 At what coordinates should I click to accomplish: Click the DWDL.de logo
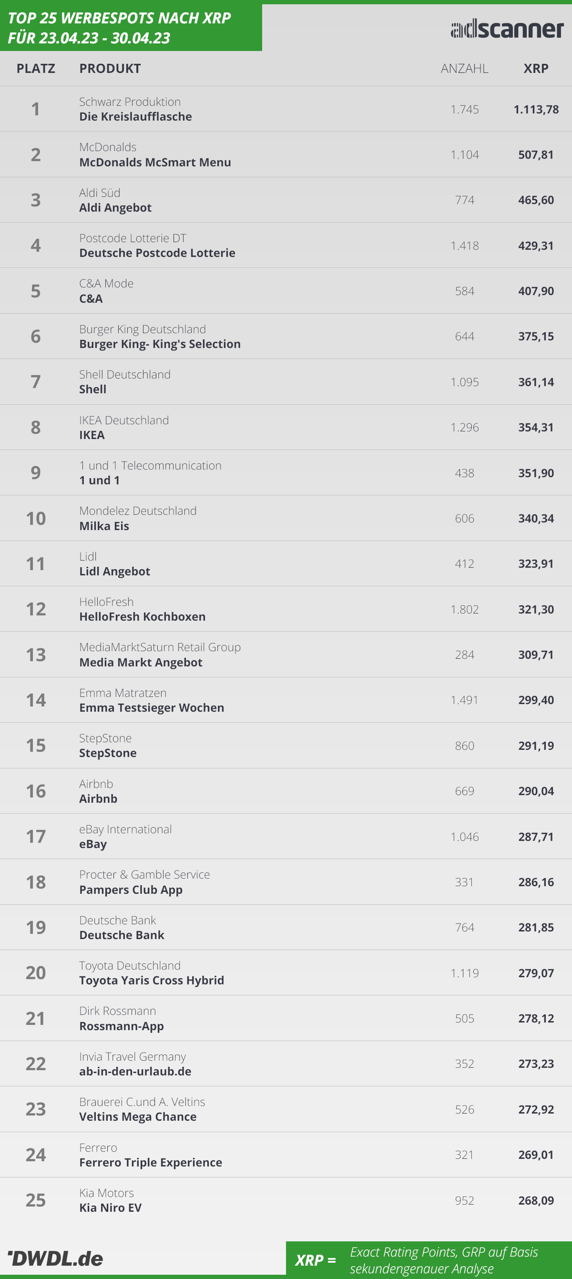coord(56,1258)
